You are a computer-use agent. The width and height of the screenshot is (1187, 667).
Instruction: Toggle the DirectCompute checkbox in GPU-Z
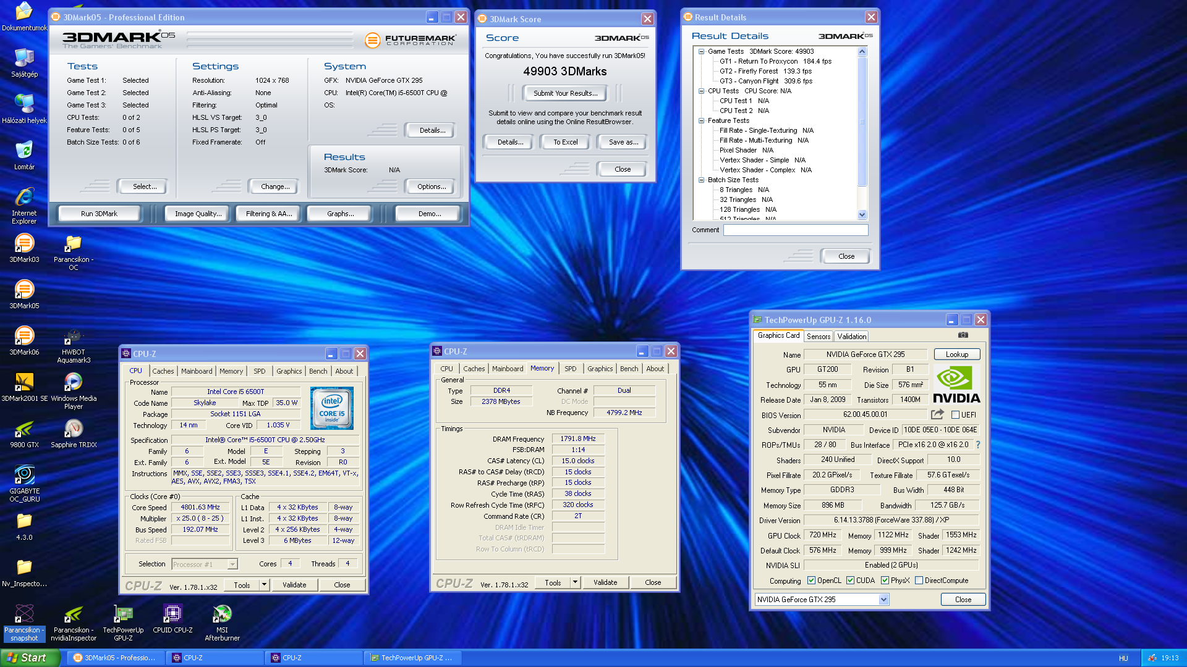click(919, 581)
